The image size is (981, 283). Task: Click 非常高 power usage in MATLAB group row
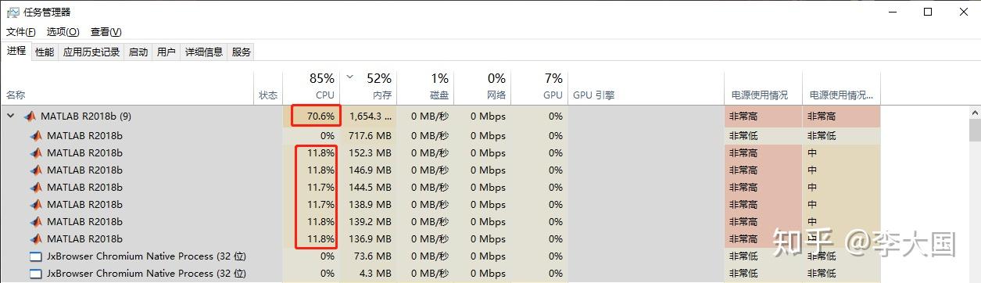pyautogui.click(x=743, y=116)
